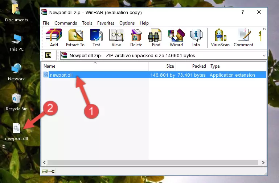Click the address bar archive path text
The width and height of the screenshot is (279, 183).
tap(132, 55)
